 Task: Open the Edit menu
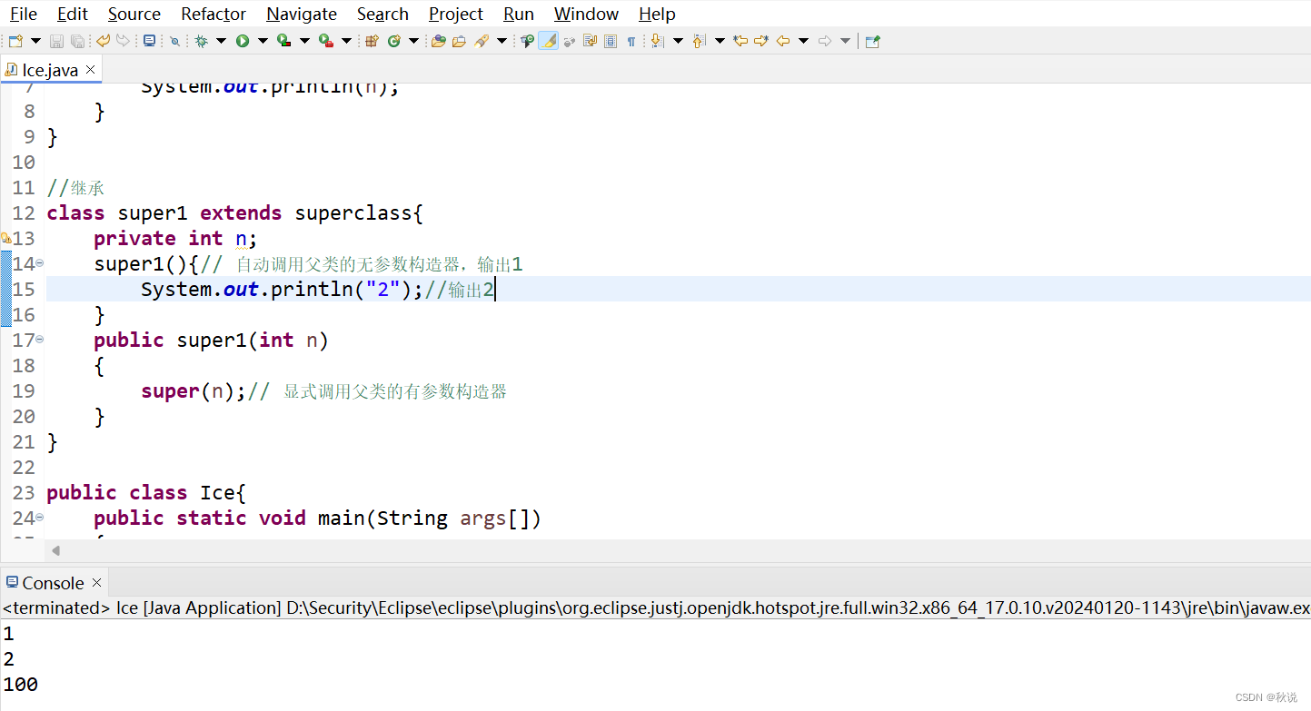tap(73, 14)
